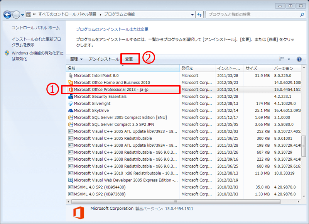Sort by the インストール日 column header
This screenshot has width=309, height=224.
[230, 68]
